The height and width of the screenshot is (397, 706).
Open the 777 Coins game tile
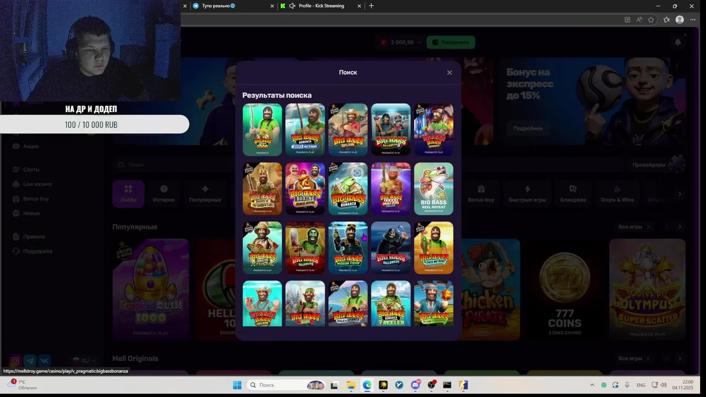pyautogui.click(x=564, y=289)
